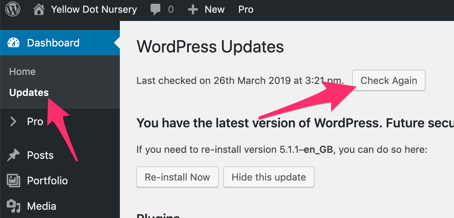Open the comments bubble icon
Image resolution: width=454 pixels, height=218 pixels.
pyautogui.click(x=156, y=9)
